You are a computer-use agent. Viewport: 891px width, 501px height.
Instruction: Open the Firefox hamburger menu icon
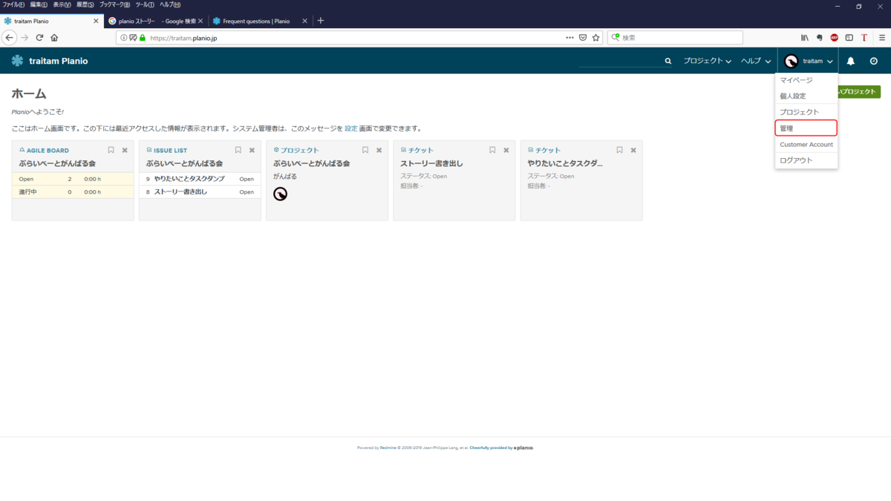881,37
